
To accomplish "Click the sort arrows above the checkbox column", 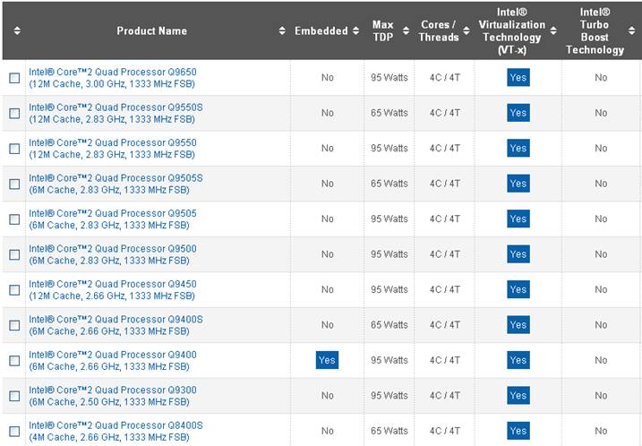I will tap(17, 30).
